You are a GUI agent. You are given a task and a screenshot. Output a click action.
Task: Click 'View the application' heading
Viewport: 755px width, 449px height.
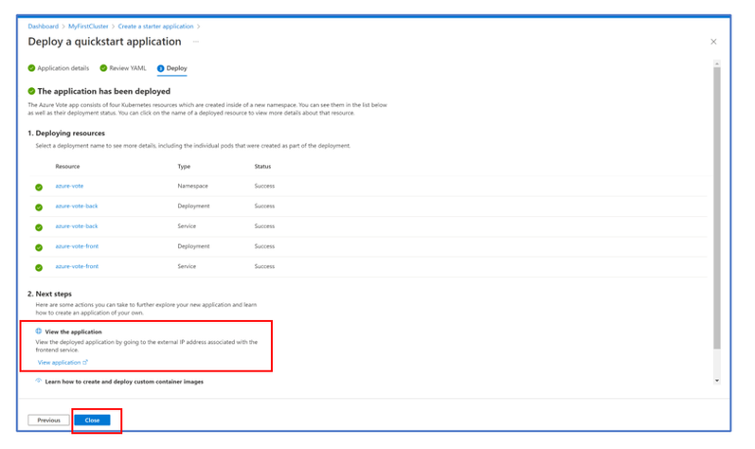[73, 332]
